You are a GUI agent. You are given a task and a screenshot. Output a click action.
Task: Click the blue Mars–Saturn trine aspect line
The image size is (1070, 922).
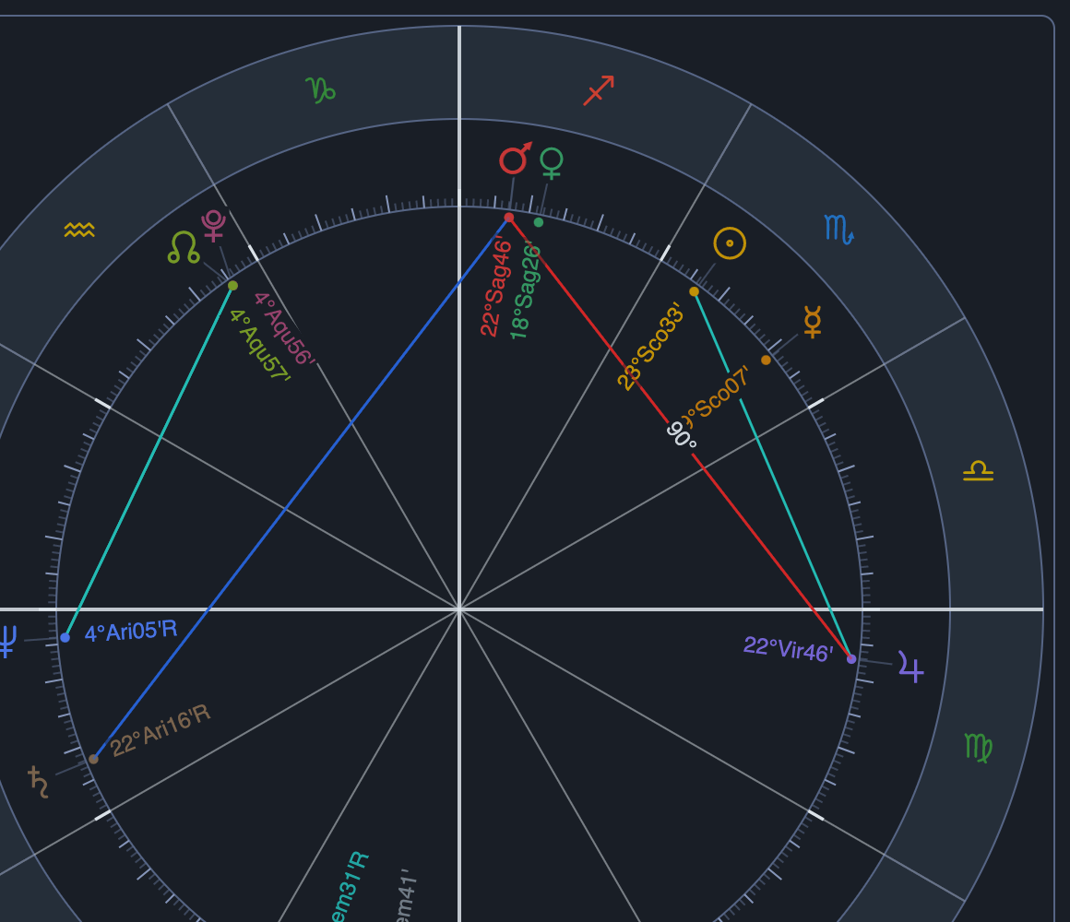[x=301, y=490]
